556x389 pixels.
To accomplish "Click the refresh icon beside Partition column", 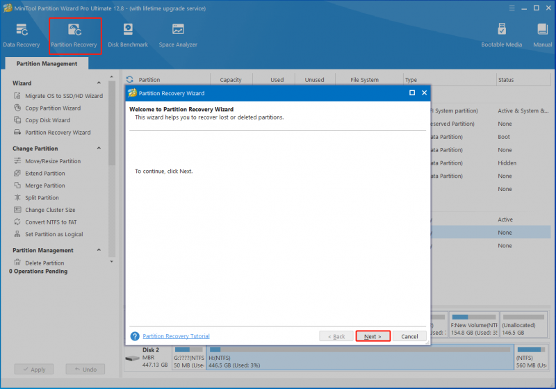I will pos(130,79).
